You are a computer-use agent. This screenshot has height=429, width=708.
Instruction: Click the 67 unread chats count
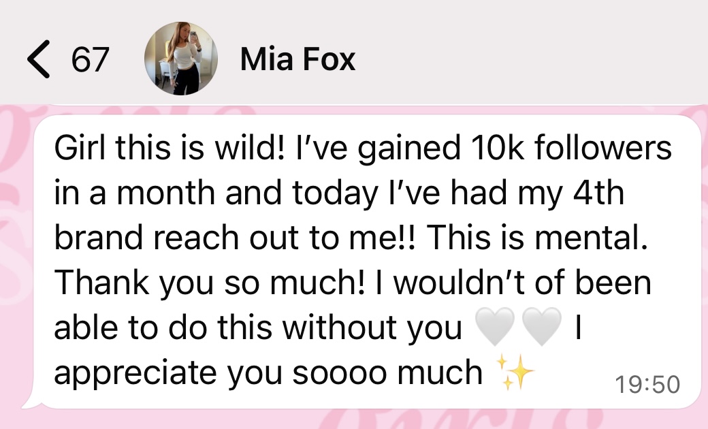91,59
